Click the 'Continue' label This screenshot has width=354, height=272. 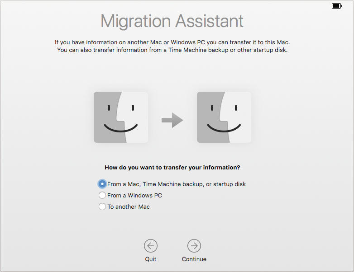coord(194,259)
